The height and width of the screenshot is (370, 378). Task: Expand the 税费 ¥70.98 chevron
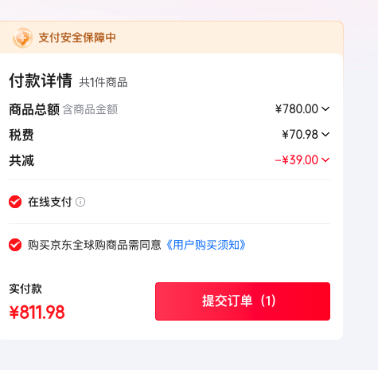click(x=325, y=134)
